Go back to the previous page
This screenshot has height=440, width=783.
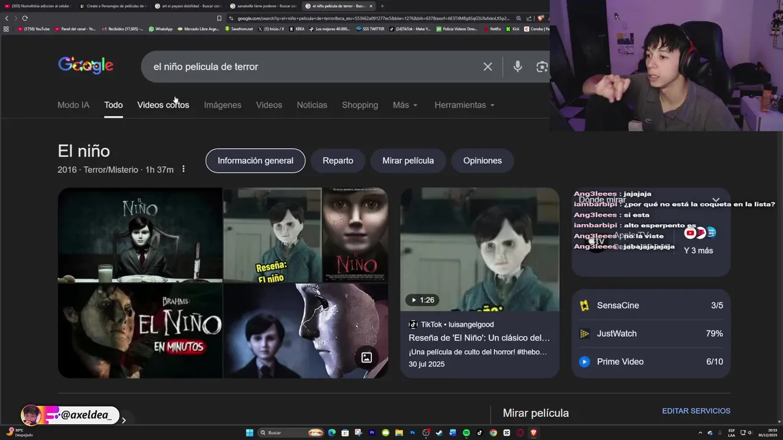pos(7,18)
